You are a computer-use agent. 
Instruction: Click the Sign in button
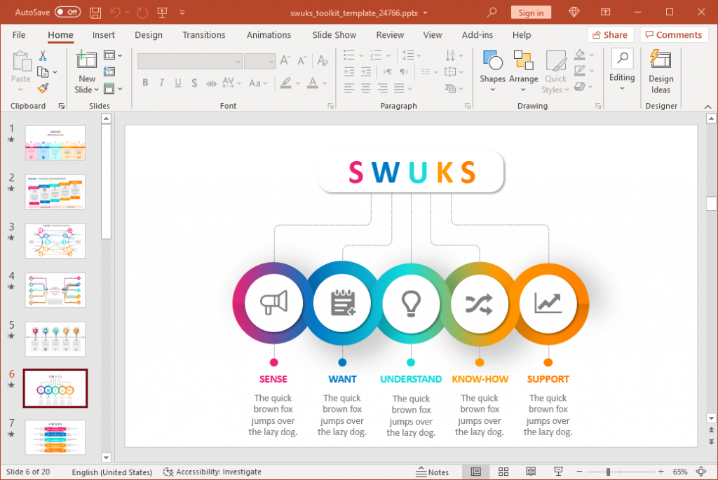pos(531,13)
